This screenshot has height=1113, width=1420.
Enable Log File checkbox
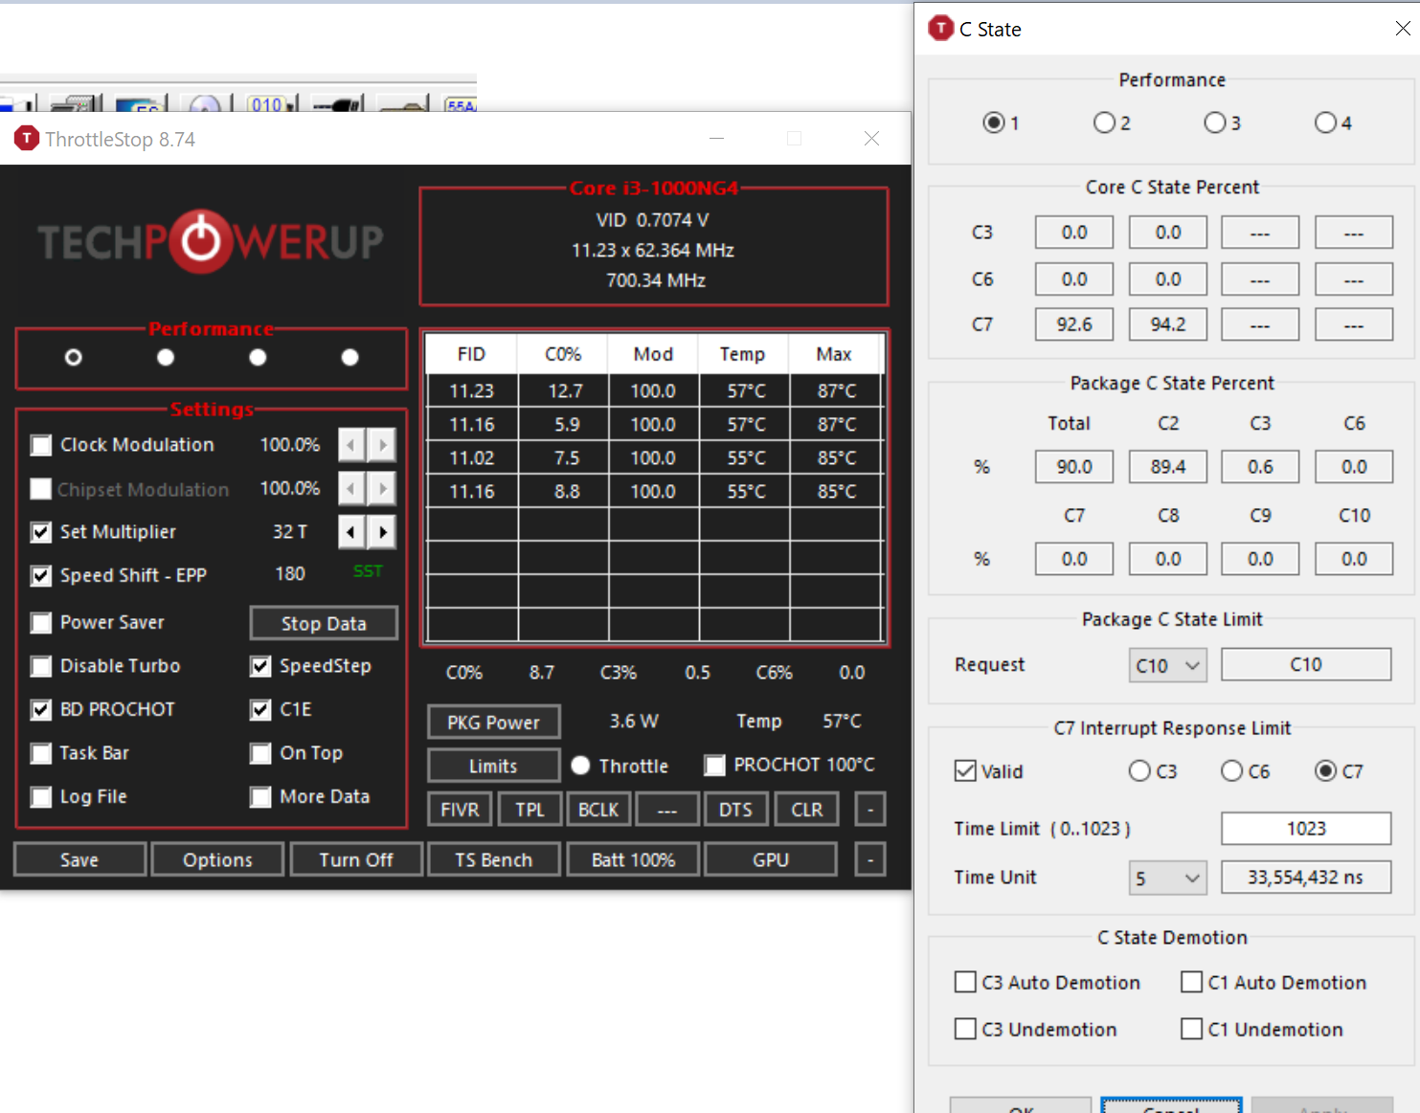coord(41,796)
